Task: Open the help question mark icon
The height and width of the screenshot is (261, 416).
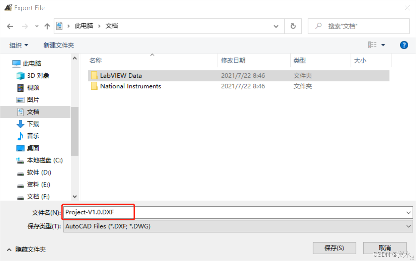Action: pos(404,45)
